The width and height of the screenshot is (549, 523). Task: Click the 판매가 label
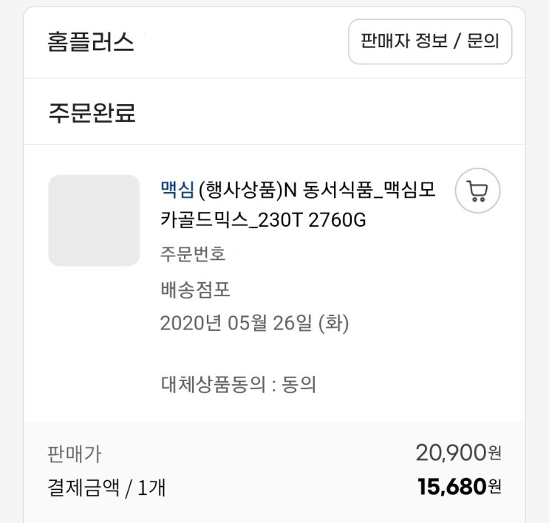[x=74, y=453]
